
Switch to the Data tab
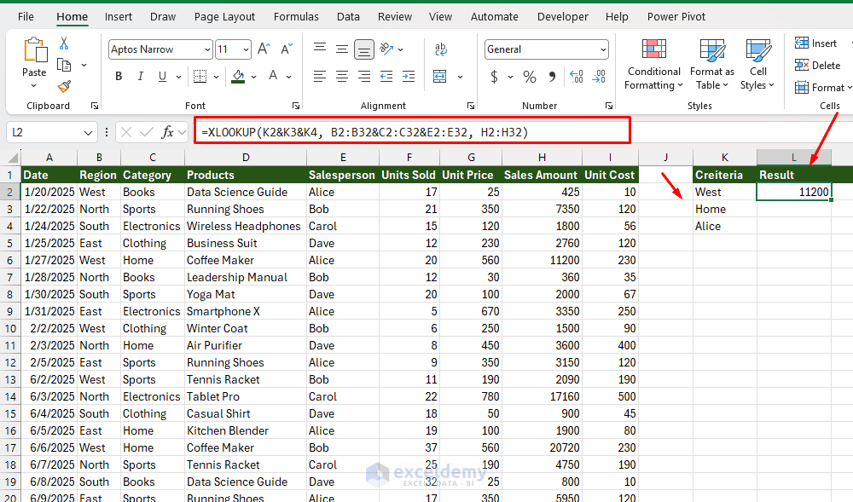point(348,17)
